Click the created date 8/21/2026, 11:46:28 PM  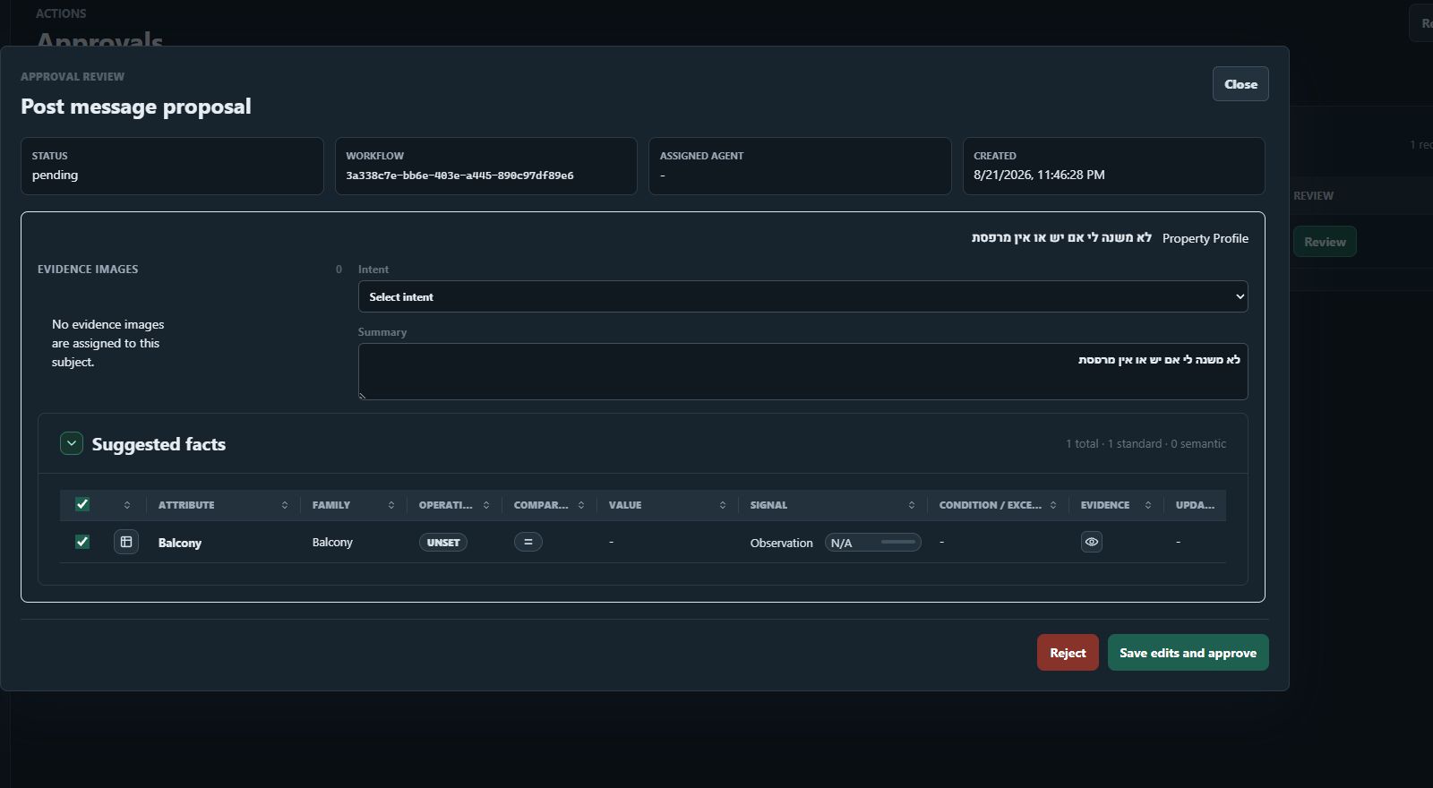coord(1039,176)
